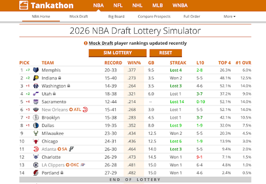Click the LA Clippers team logo
Viewport: 266px width, 184px height.
coord(36,165)
